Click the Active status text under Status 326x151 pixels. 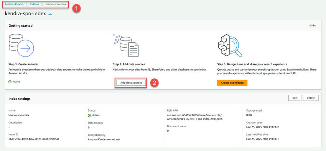coord(96,115)
